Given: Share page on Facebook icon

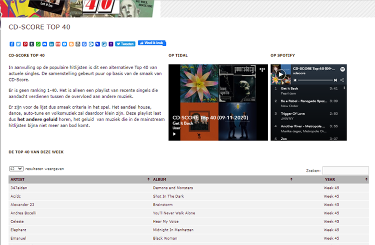Looking at the screenshot, I should point(12,44).
